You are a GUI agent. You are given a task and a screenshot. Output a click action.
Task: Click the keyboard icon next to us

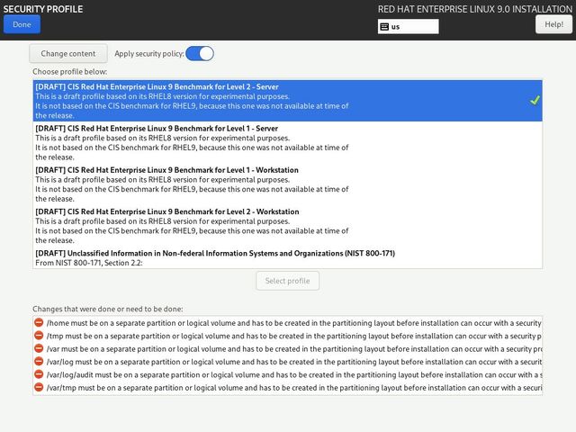coord(384,26)
